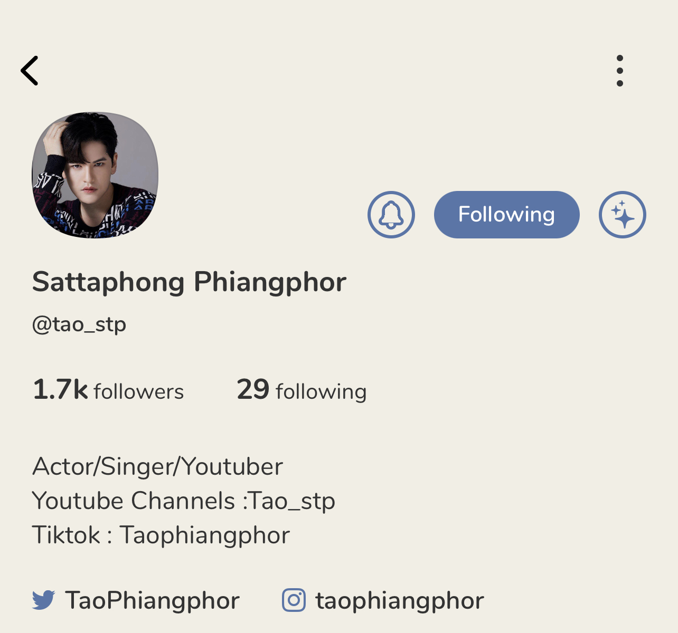Click the Twitter bird icon
Screen dimensions: 678x633
pos(44,599)
